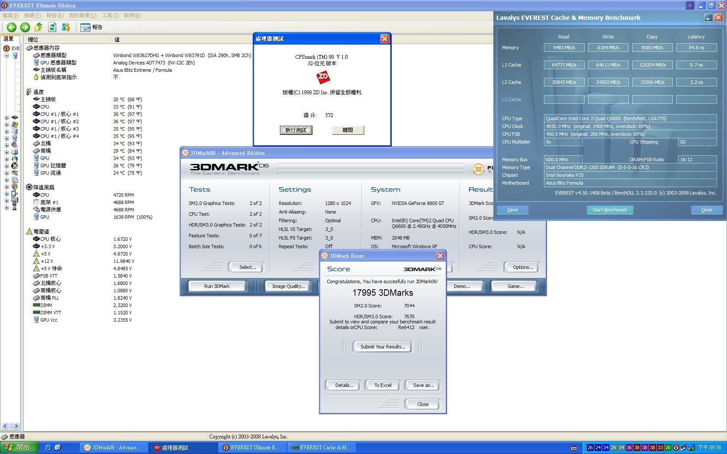The image size is (727, 454).
Task: Switch to 處理器測試 taskbar button
Action: 183,448
